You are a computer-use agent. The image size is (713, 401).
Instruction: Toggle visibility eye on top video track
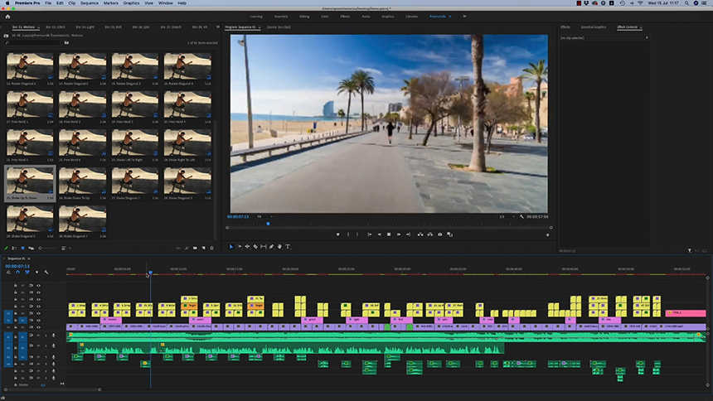38,285
